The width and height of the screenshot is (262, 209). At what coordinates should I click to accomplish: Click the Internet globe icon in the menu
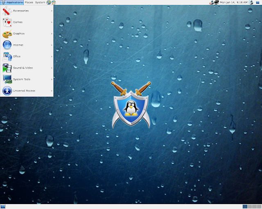pyautogui.click(x=7, y=45)
